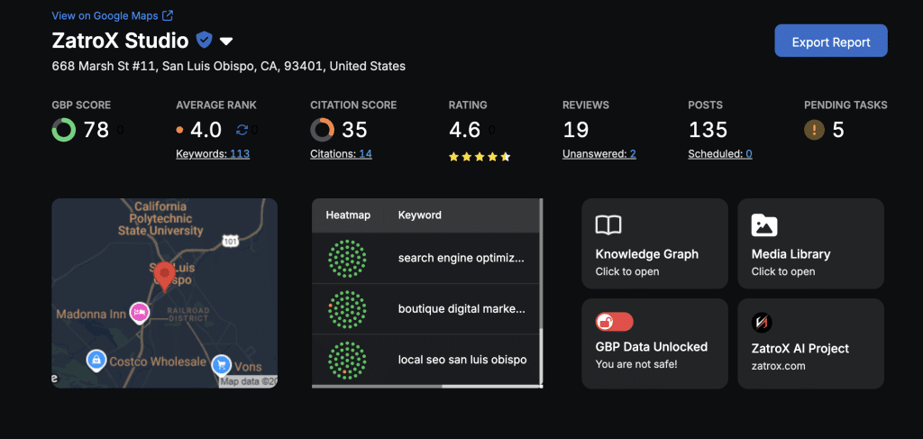This screenshot has height=439, width=923.
Task: Select the local seo san luis obispo keyword
Action: click(x=462, y=360)
